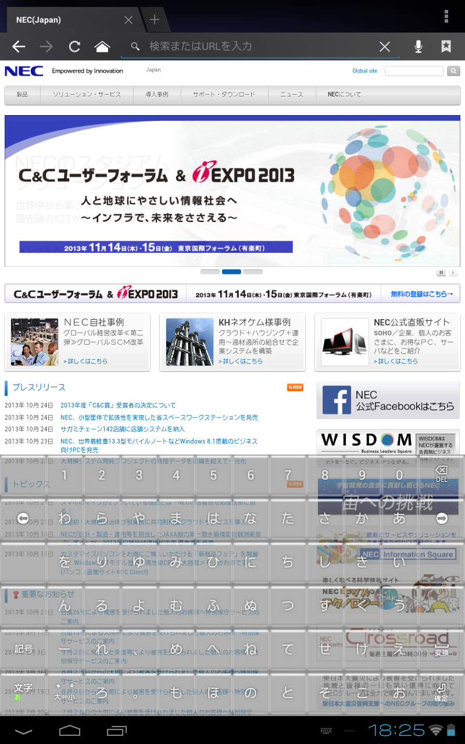Clear the URL field with X icon

385,46
